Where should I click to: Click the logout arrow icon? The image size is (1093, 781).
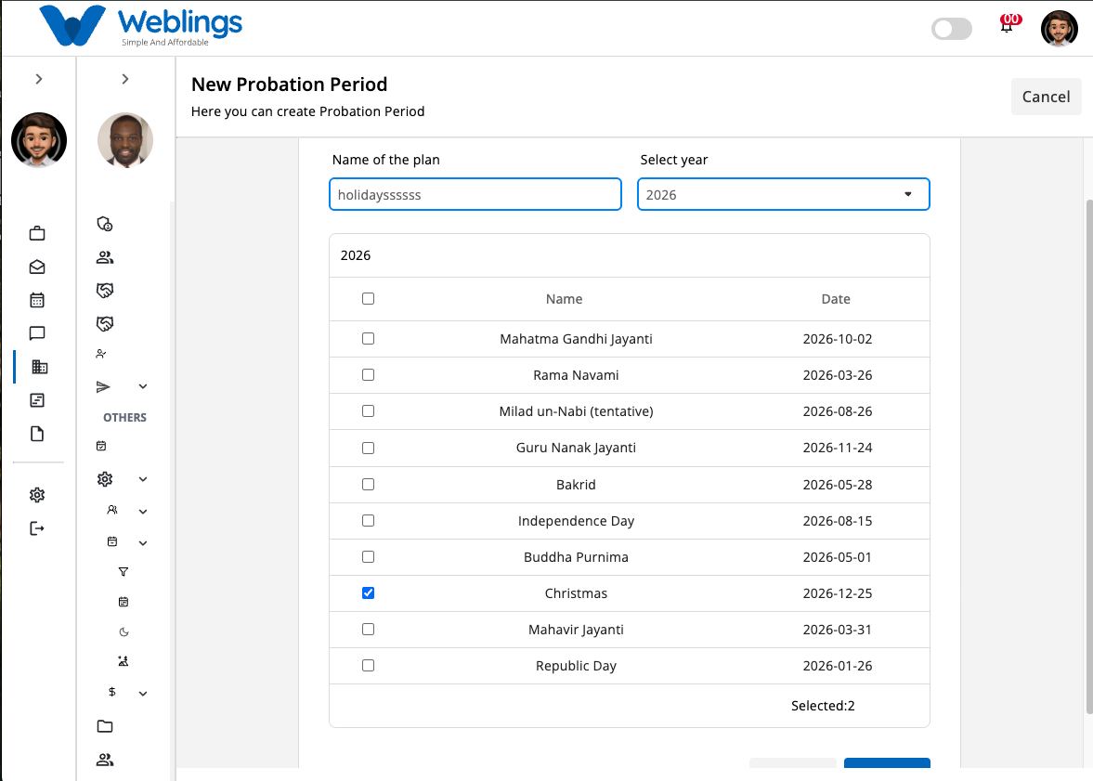37,528
